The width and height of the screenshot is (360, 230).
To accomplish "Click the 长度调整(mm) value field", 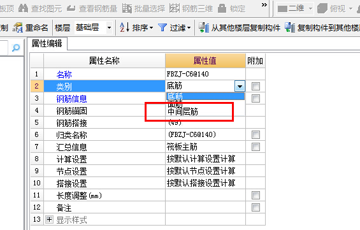I will [x=205, y=196].
